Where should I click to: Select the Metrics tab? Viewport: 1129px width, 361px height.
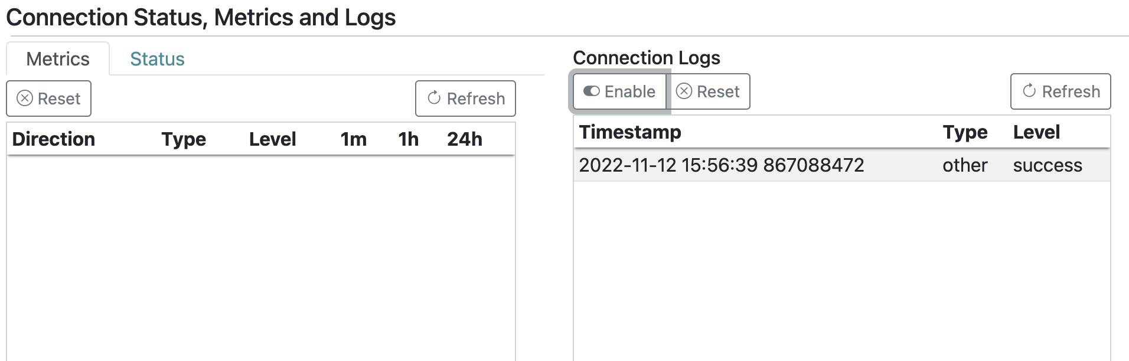click(57, 58)
